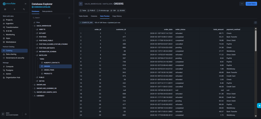Viewport: 261px width, 119px height.
Task: Open the assistant sparkle button on right edge
Action: coord(259,106)
